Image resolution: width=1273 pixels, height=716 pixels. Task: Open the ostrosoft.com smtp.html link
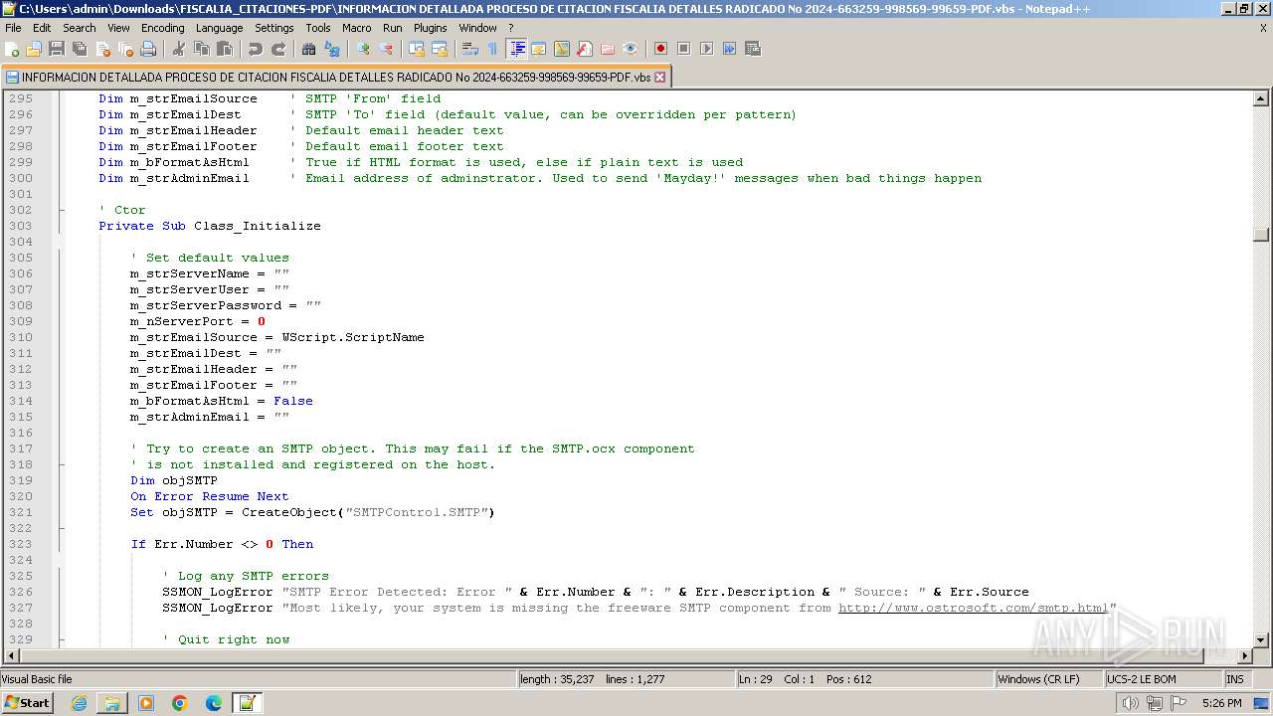(974, 608)
